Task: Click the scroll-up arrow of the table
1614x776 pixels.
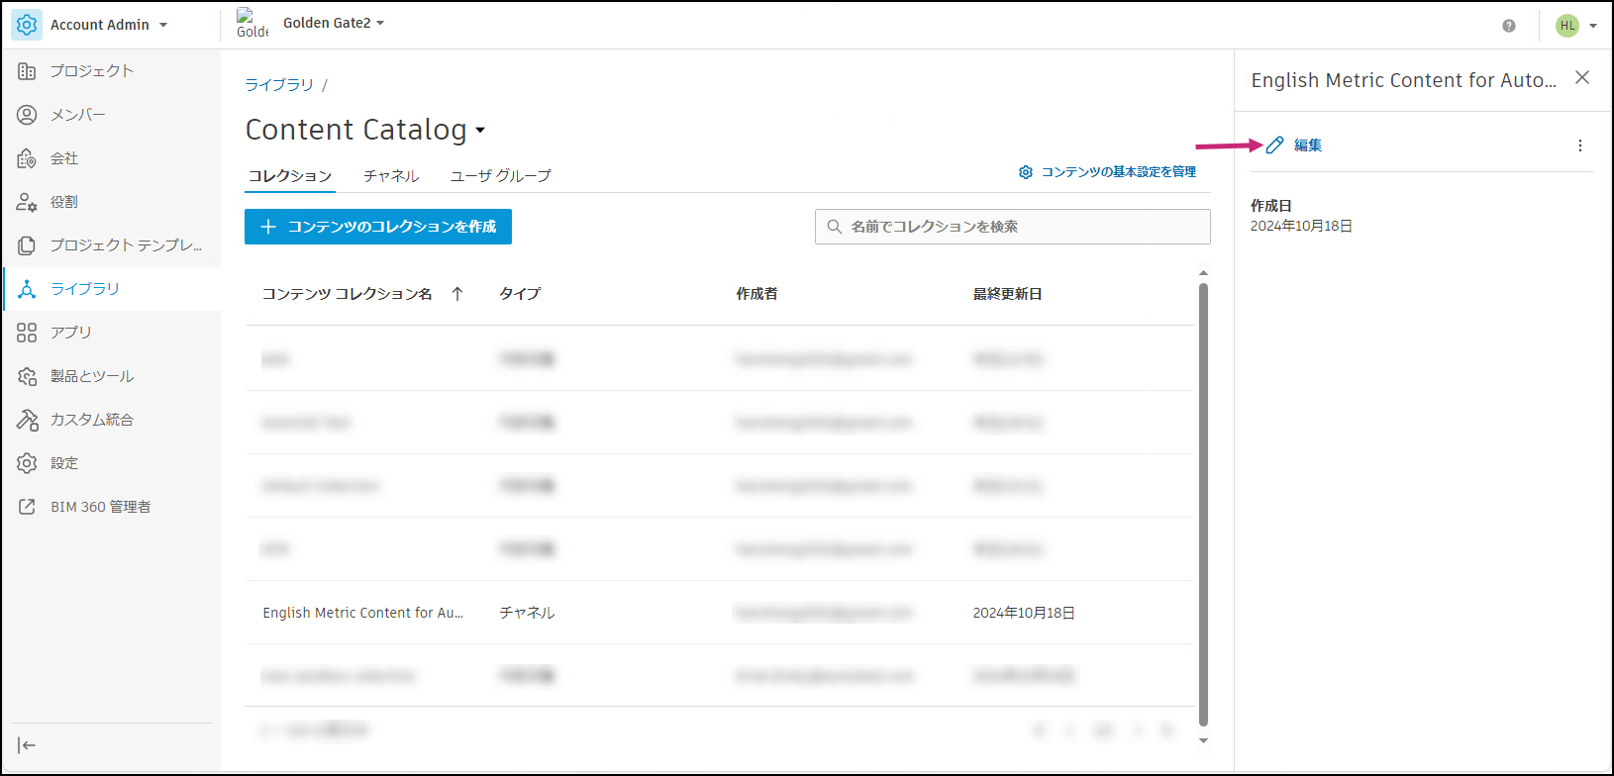Action: [x=1204, y=273]
